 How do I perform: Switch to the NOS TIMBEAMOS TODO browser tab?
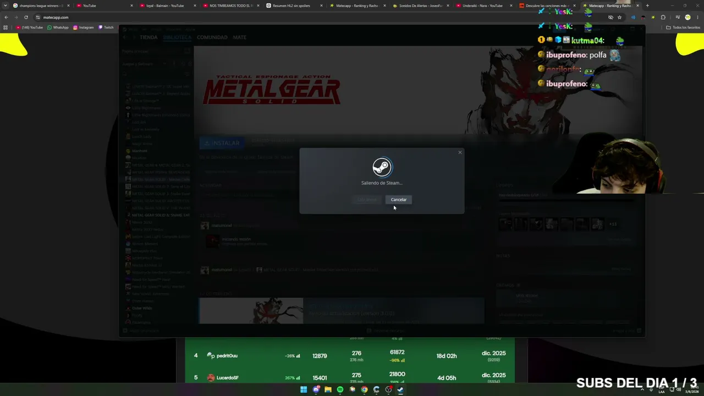click(x=231, y=5)
